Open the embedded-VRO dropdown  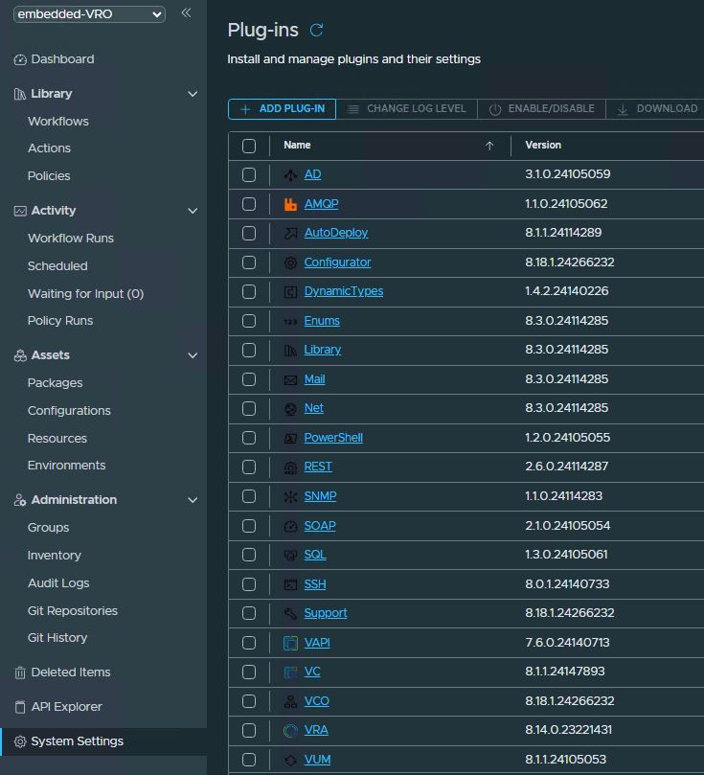[89, 14]
